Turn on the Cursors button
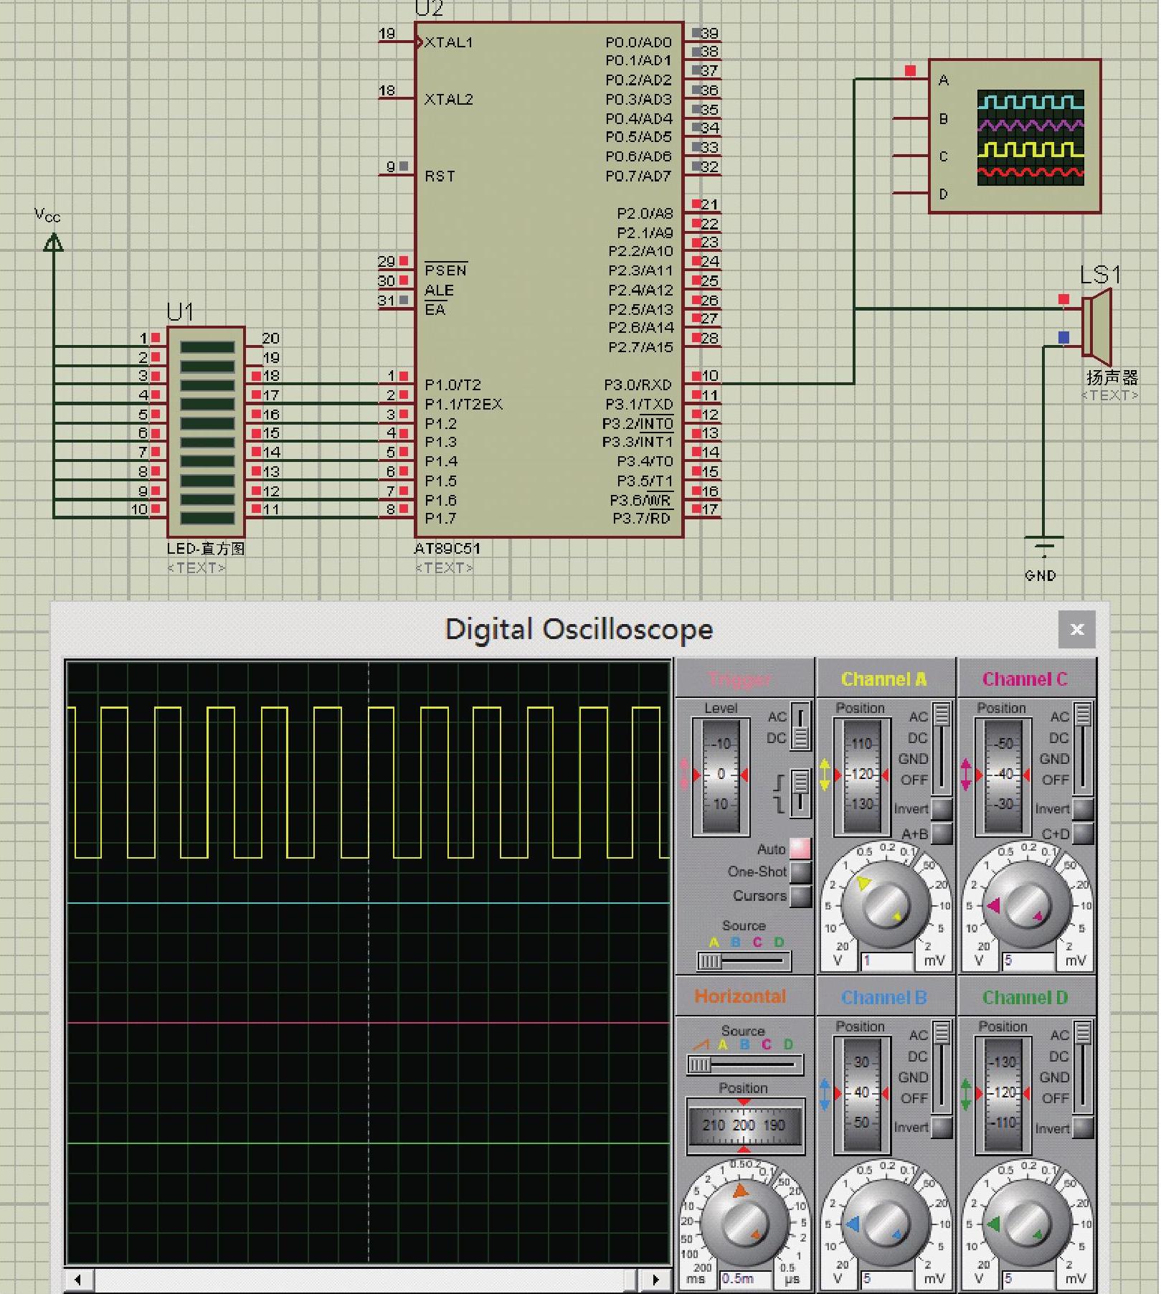Image resolution: width=1161 pixels, height=1294 pixels. coord(800,895)
